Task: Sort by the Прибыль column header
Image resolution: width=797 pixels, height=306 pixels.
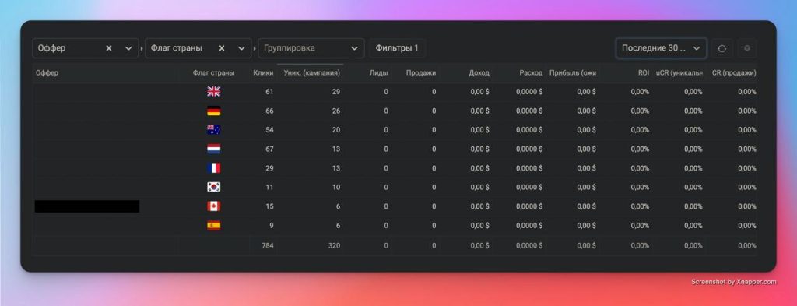Action: tap(573, 73)
